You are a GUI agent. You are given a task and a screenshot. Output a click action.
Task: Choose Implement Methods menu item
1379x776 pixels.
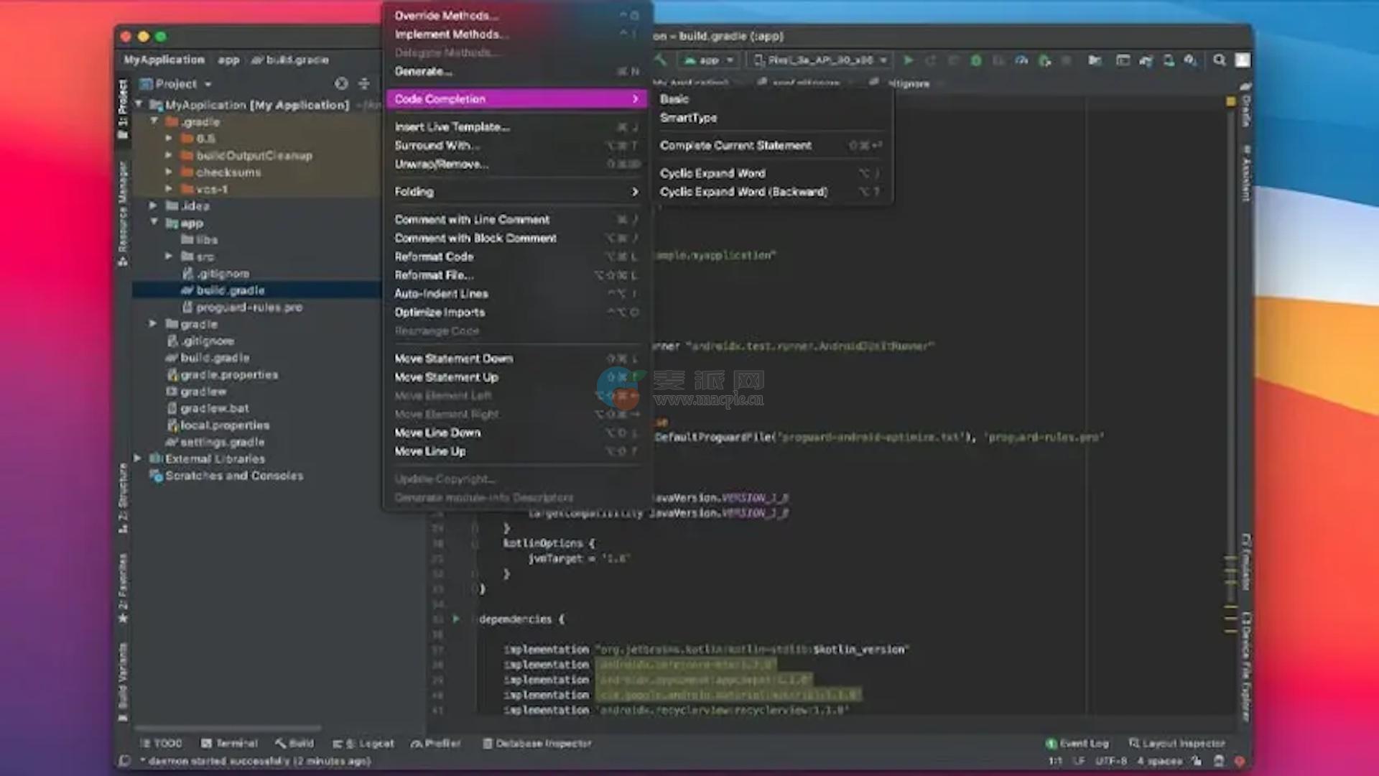click(516, 34)
